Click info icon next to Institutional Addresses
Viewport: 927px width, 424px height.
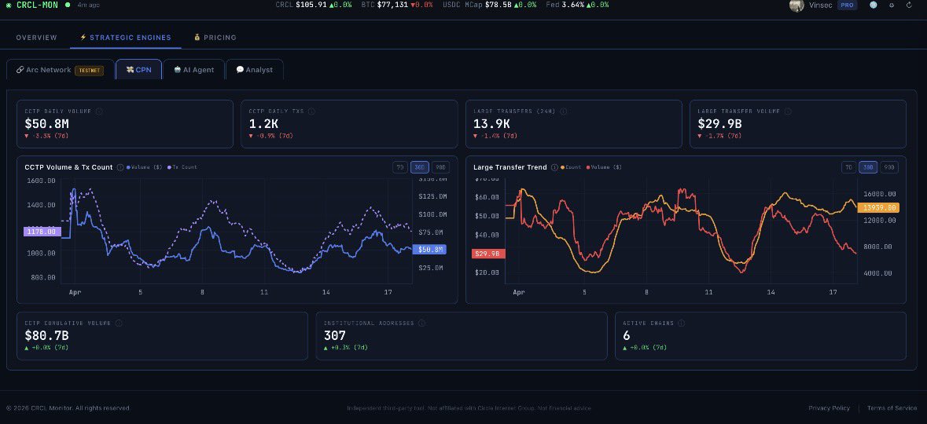(422, 323)
